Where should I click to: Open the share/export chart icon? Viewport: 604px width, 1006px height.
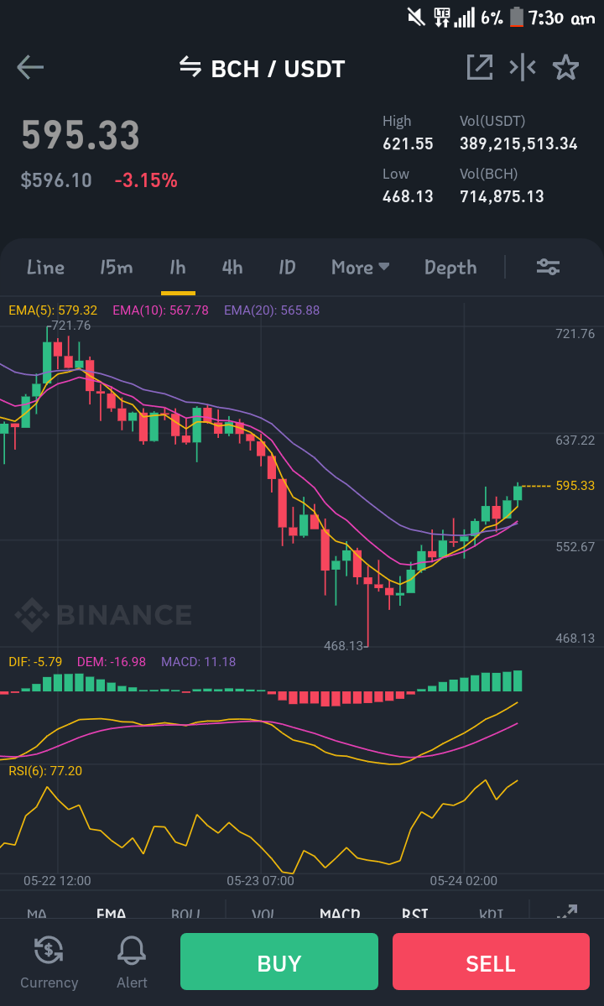pyautogui.click(x=480, y=67)
